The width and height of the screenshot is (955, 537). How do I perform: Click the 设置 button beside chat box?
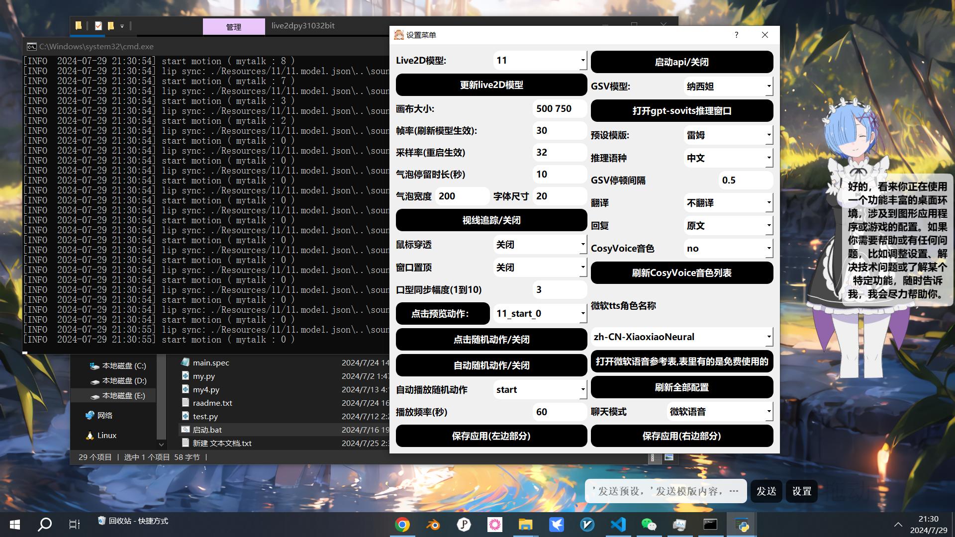(802, 491)
